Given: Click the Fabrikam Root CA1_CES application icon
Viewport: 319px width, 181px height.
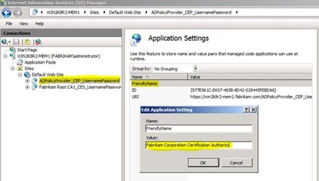Looking at the screenshot, I should coord(34,87).
